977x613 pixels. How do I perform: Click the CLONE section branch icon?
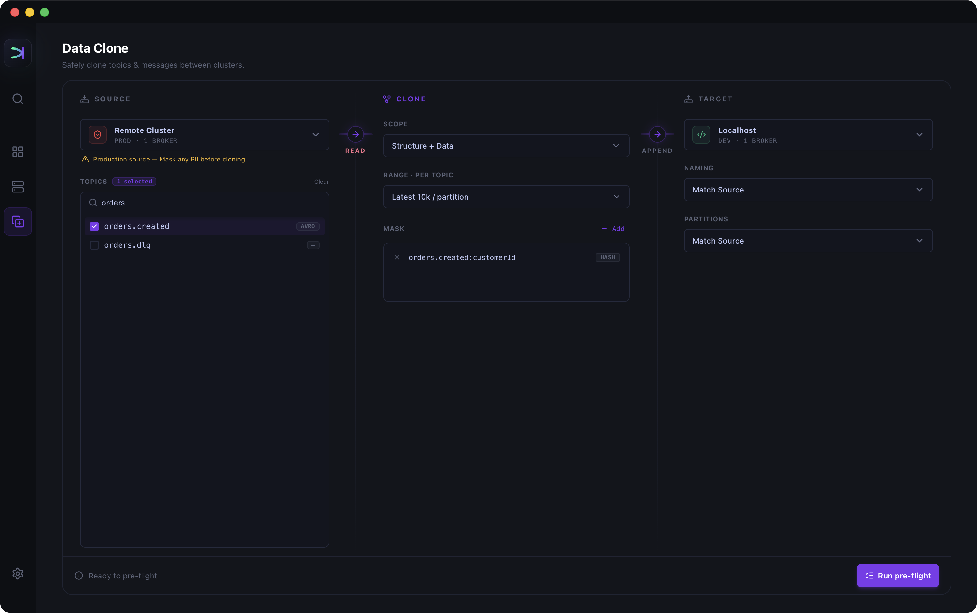click(x=386, y=99)
